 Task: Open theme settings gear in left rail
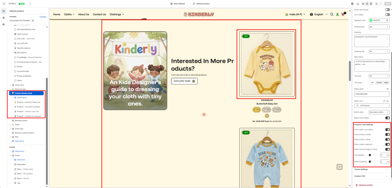3,18
